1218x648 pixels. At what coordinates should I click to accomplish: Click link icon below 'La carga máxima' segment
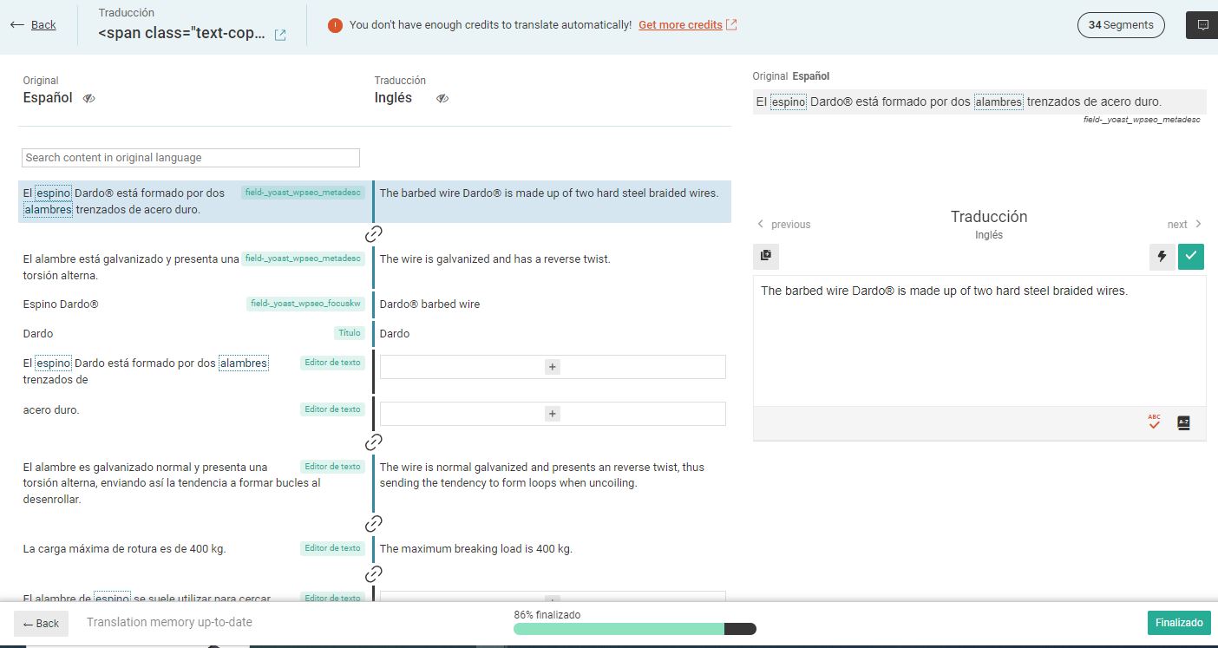tap(374, 574)
